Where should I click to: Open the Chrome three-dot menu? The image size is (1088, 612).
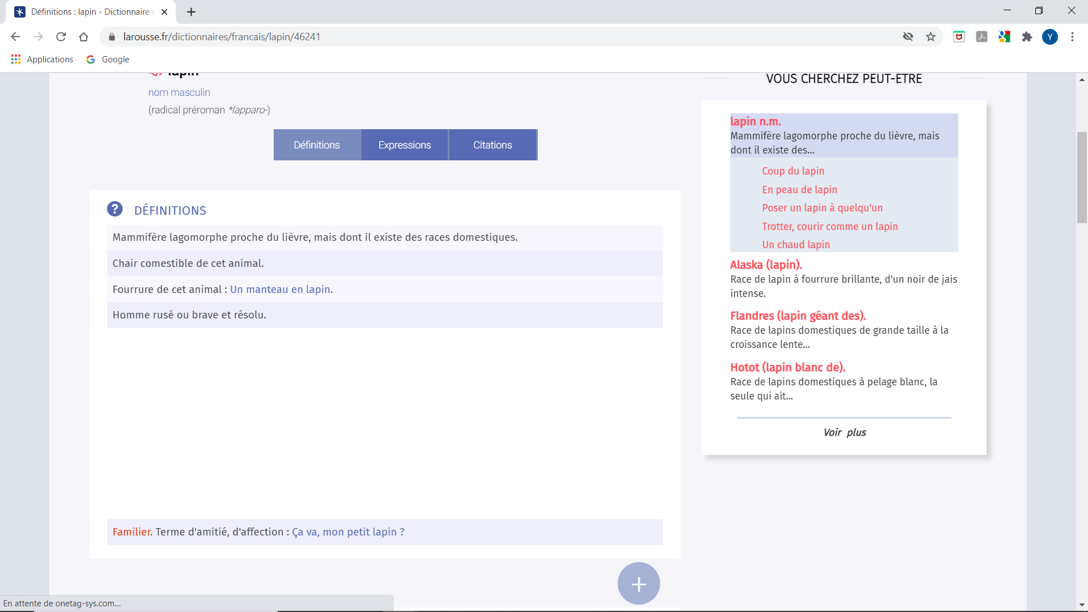1072,37
